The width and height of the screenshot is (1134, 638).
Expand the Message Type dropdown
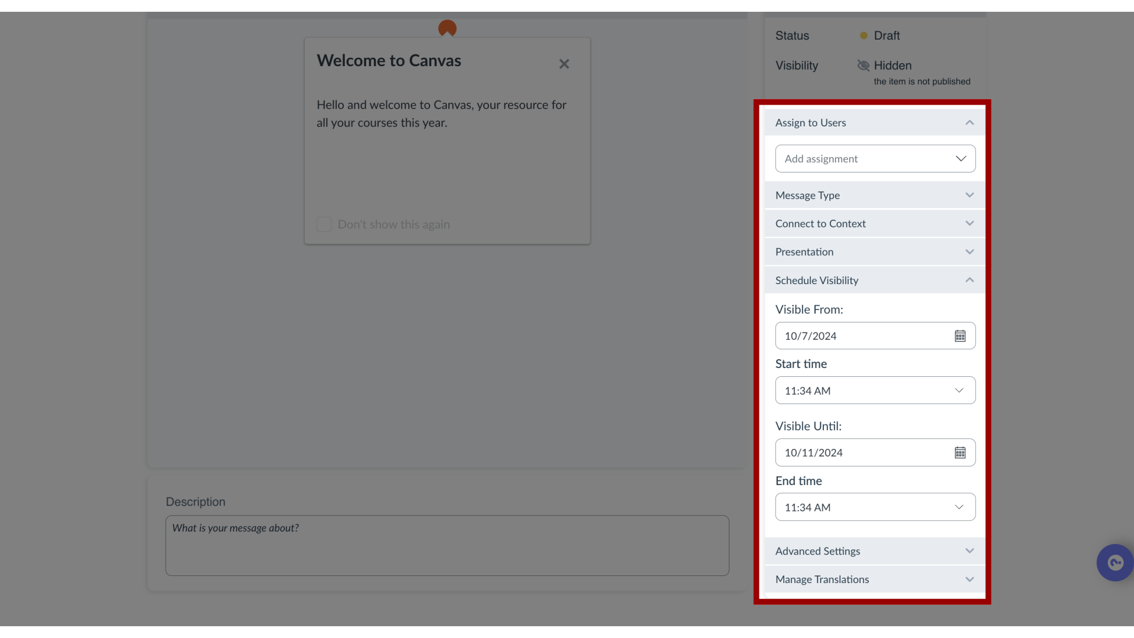coord(875,195)
